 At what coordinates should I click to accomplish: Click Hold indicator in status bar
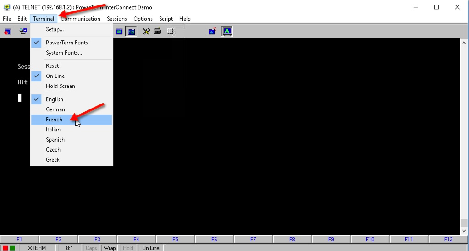[128, 248]
